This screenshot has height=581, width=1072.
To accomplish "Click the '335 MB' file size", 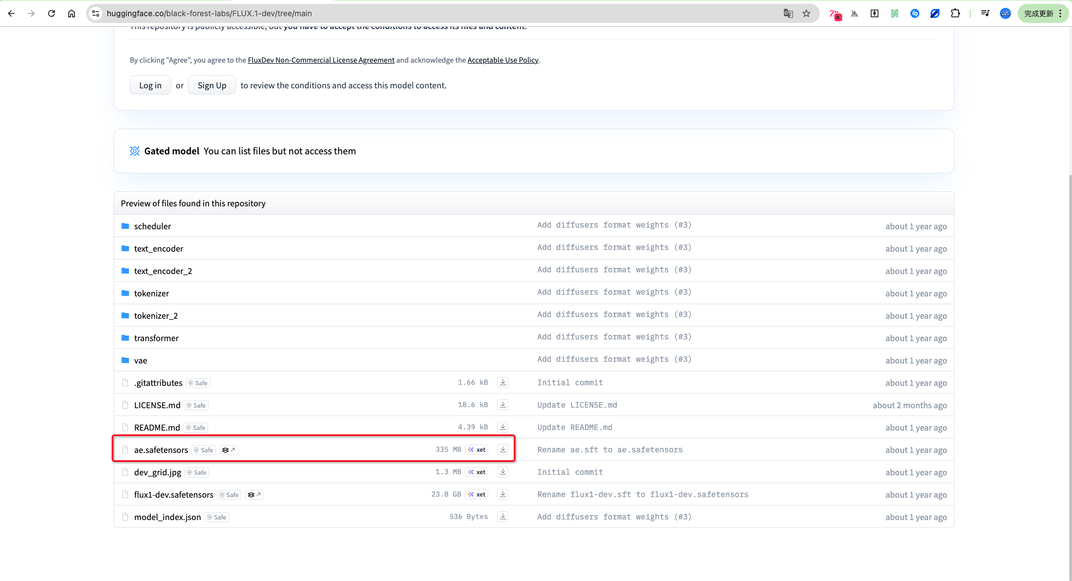I will (448, 450).
